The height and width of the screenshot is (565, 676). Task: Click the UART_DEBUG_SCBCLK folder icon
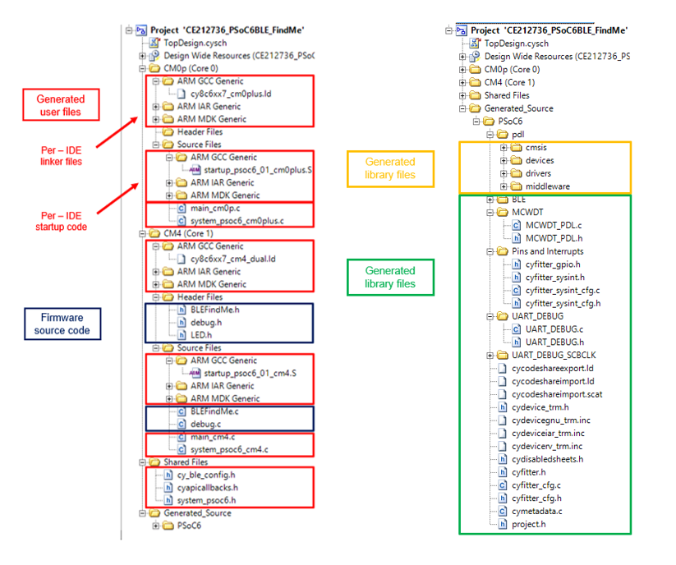click(x=503, y=356)
